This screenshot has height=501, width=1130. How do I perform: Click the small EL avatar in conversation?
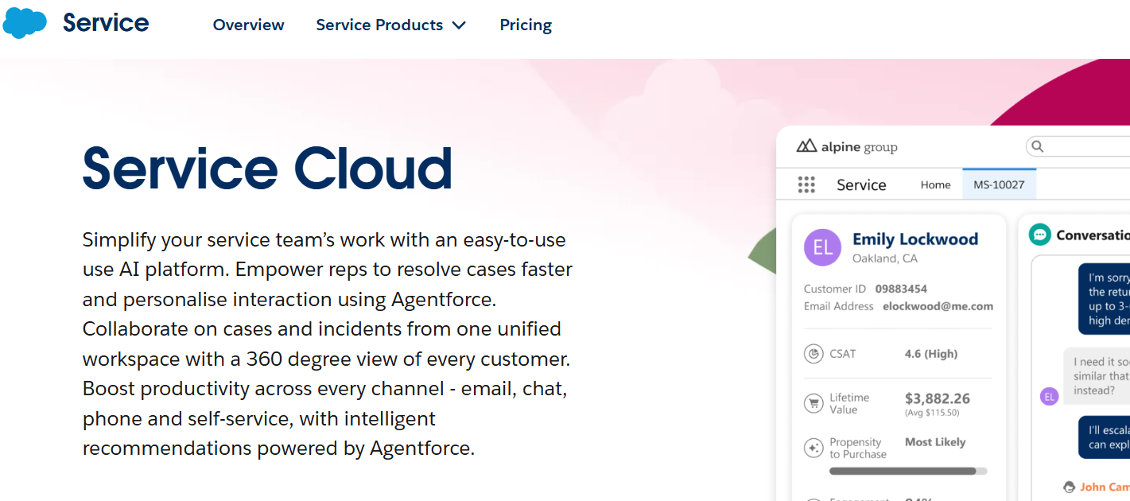pyautogui.click(x=1049, y=396)
